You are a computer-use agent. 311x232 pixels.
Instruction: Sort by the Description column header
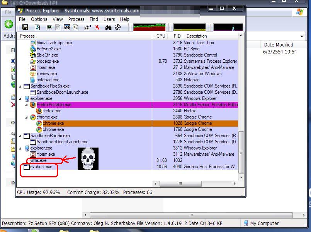211,36
